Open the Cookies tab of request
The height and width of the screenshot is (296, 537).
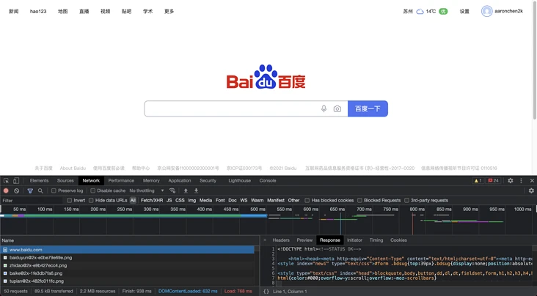point(398,240)
